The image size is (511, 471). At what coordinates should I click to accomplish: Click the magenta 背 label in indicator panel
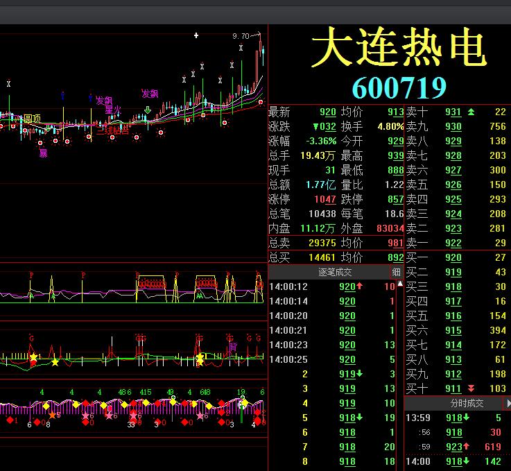point(233,347)
